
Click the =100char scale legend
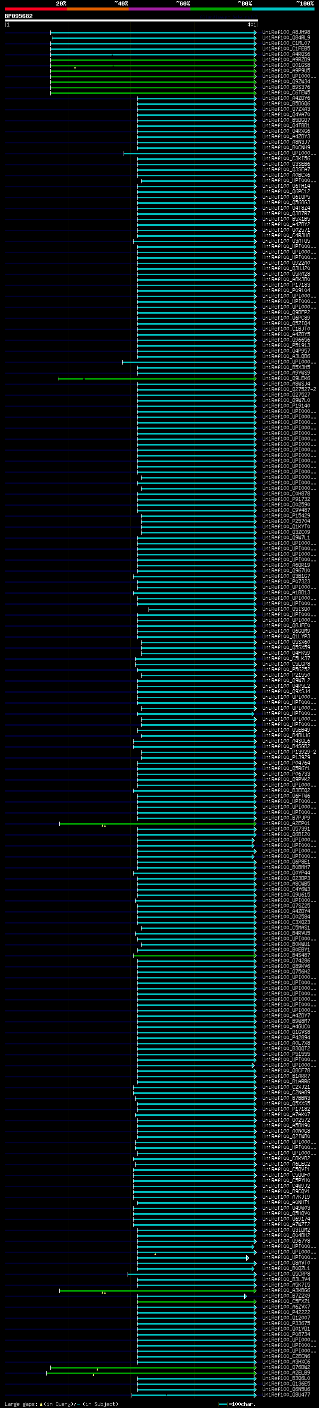236,1404
